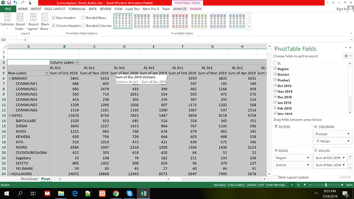Open the Grand Totals button
The image size is (354, 199).
coord(20,22)
